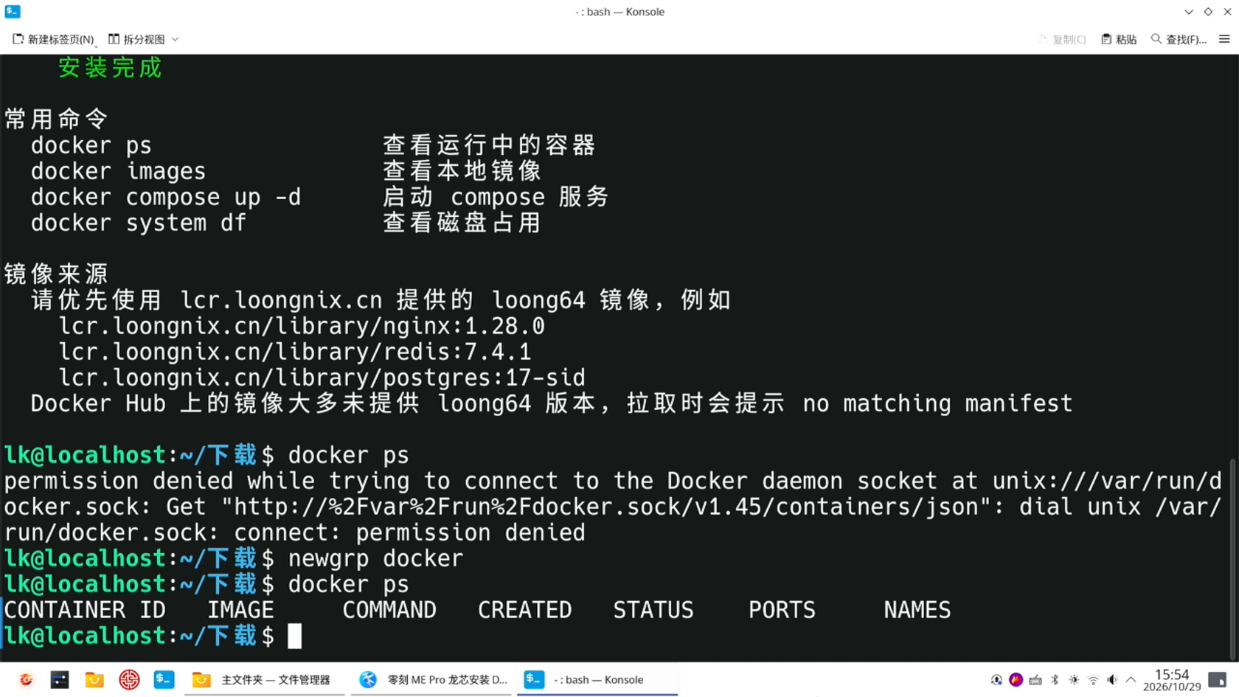Click the 'docker compose up -d' command text
This screenshot has width=1239, height=697.
tap(166, 197)
